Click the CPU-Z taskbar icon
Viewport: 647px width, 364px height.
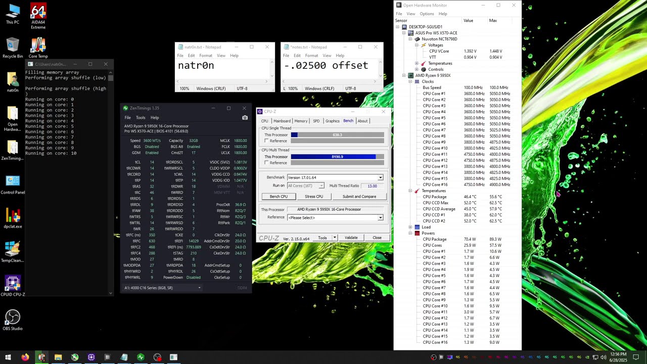click(91, 357)
